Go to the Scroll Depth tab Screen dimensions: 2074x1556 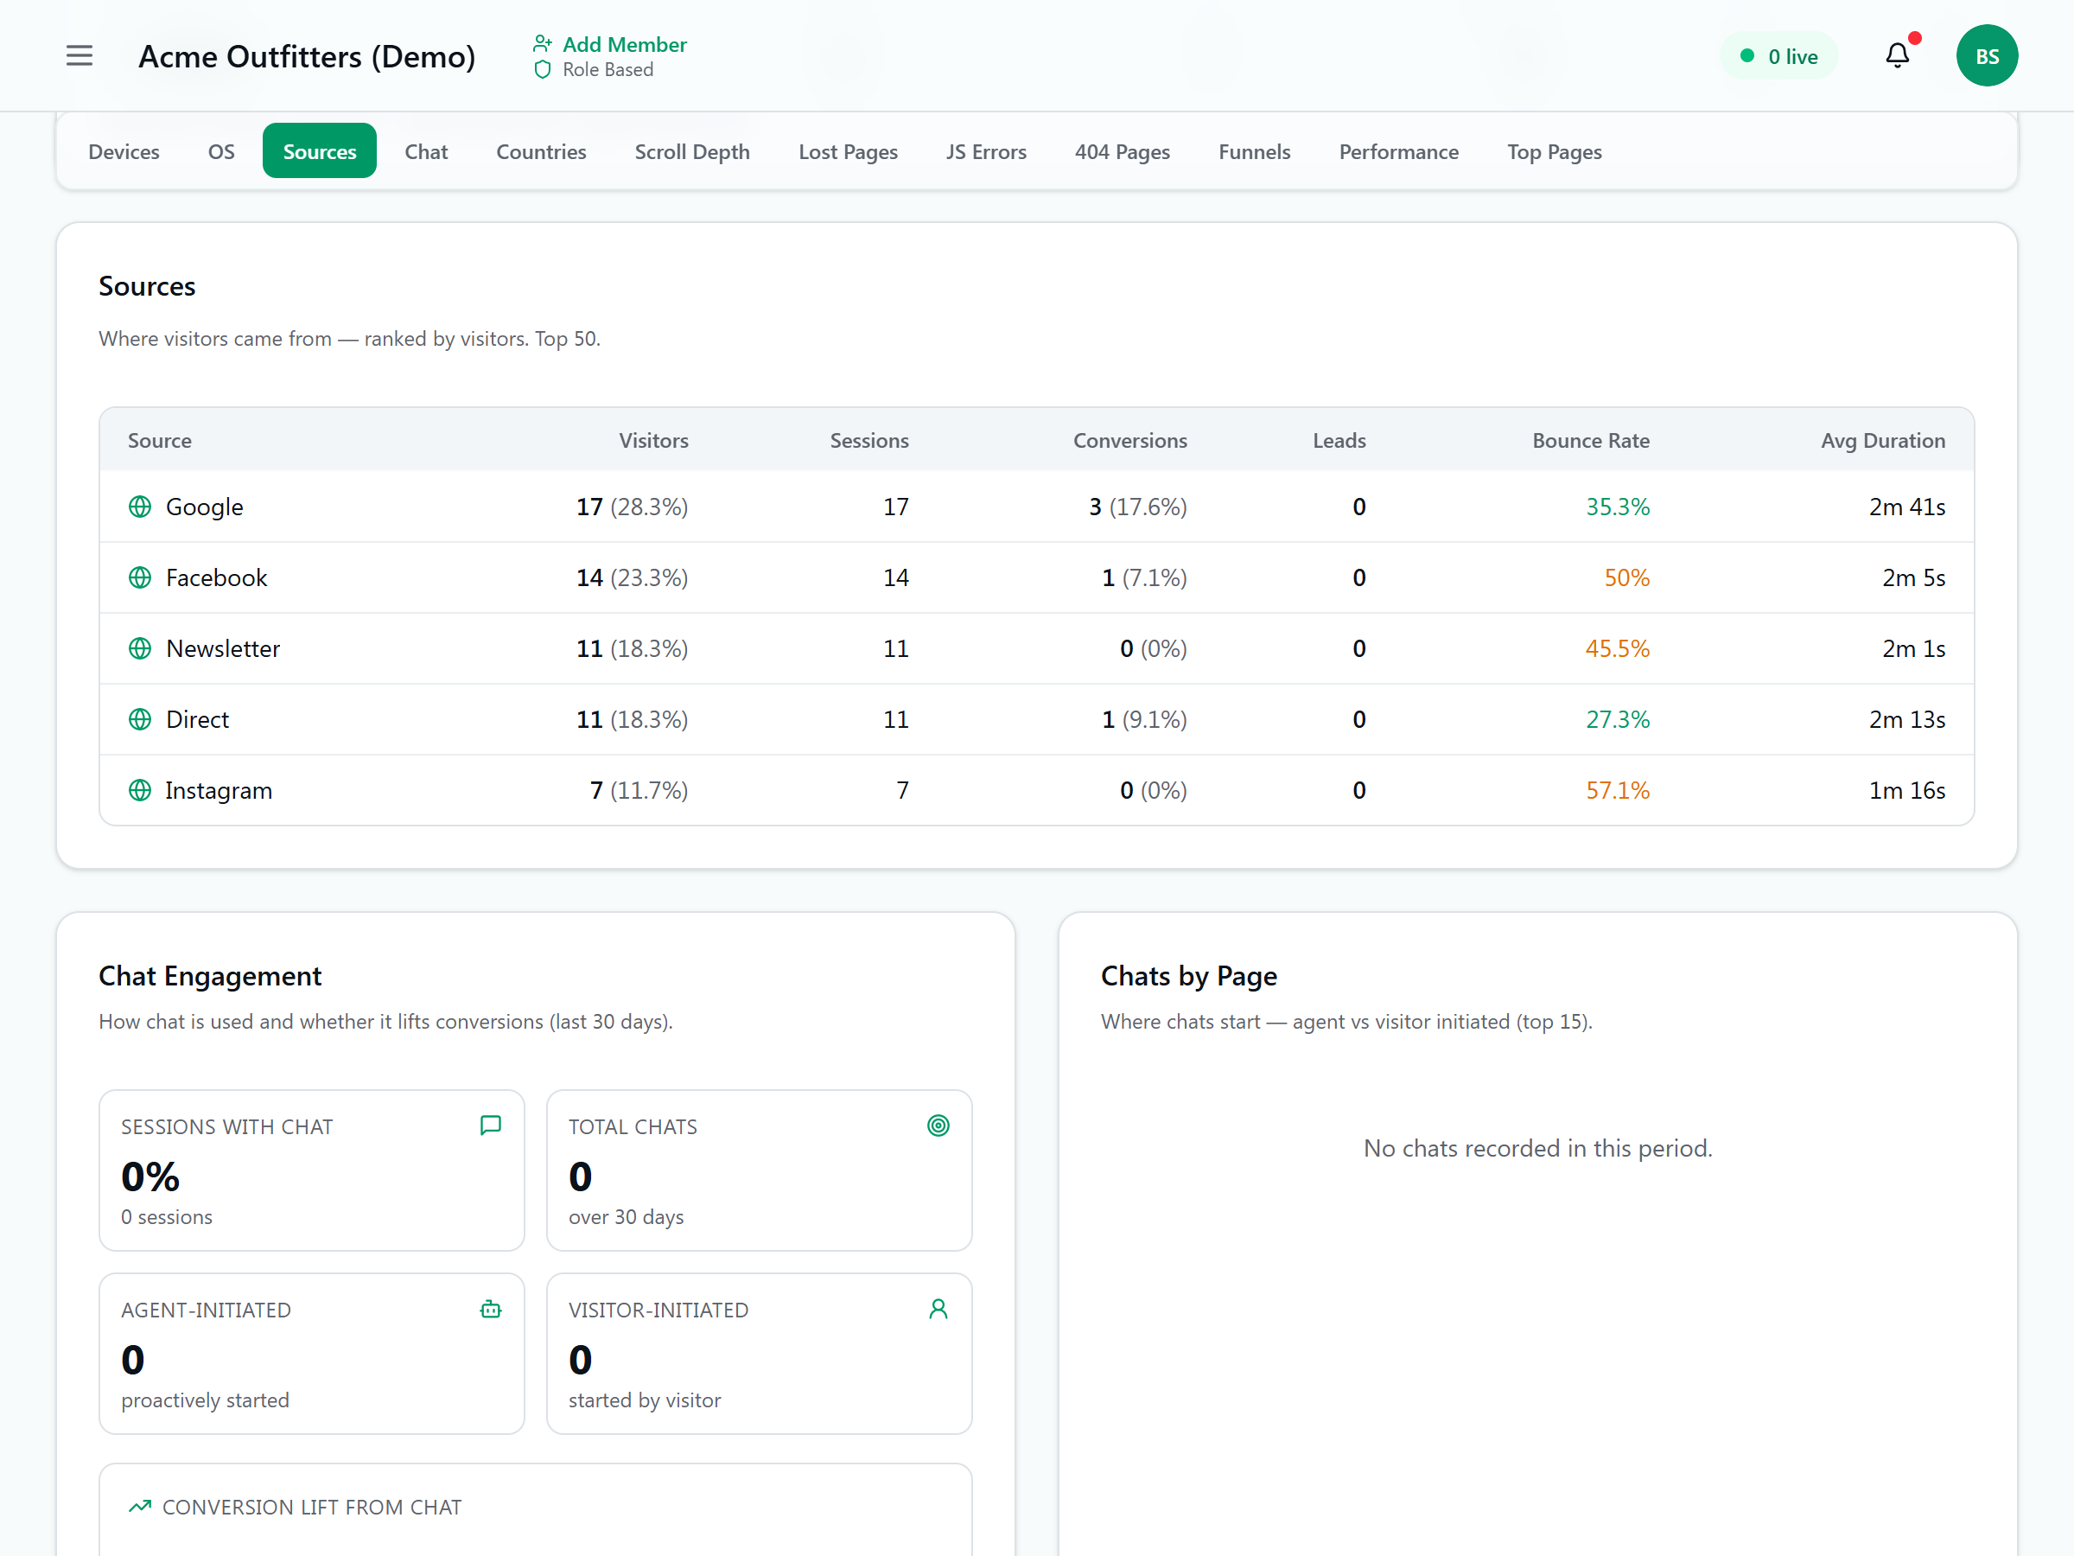692,152
